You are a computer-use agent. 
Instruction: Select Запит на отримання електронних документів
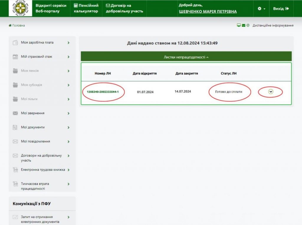[x=40, y=219]
